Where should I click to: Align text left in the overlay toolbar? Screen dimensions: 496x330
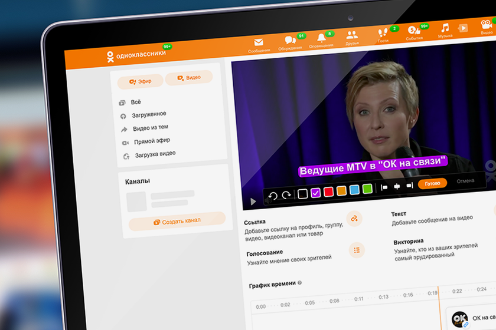coord(384,187)
